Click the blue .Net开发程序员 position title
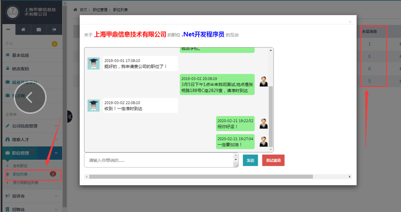Screen dimensions: 401x212 203,34
